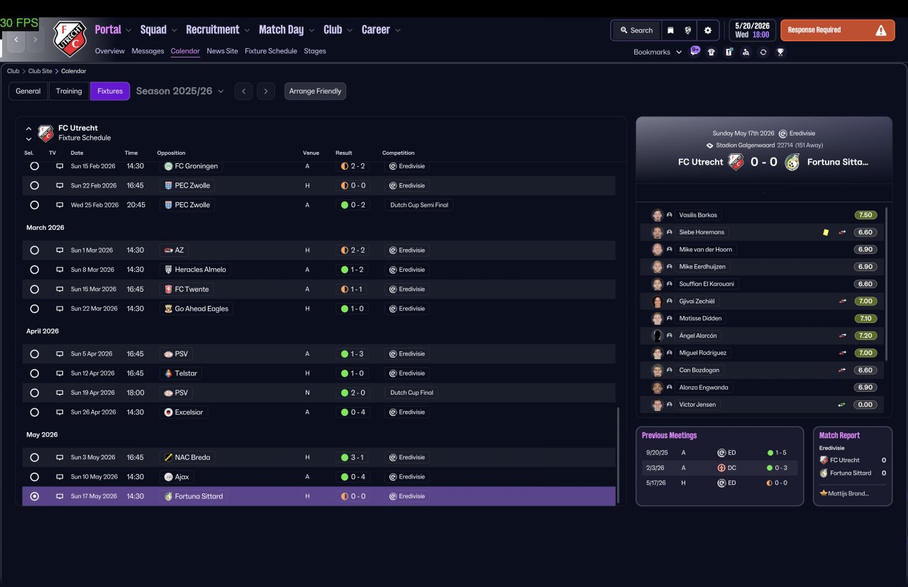This screenshot has width=908, height=587.
Task: Click the FC Utrecht club badge
Action: (70, 38)
